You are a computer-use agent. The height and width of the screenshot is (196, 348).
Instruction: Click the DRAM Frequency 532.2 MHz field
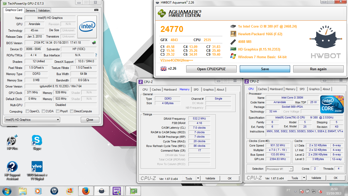199,118
